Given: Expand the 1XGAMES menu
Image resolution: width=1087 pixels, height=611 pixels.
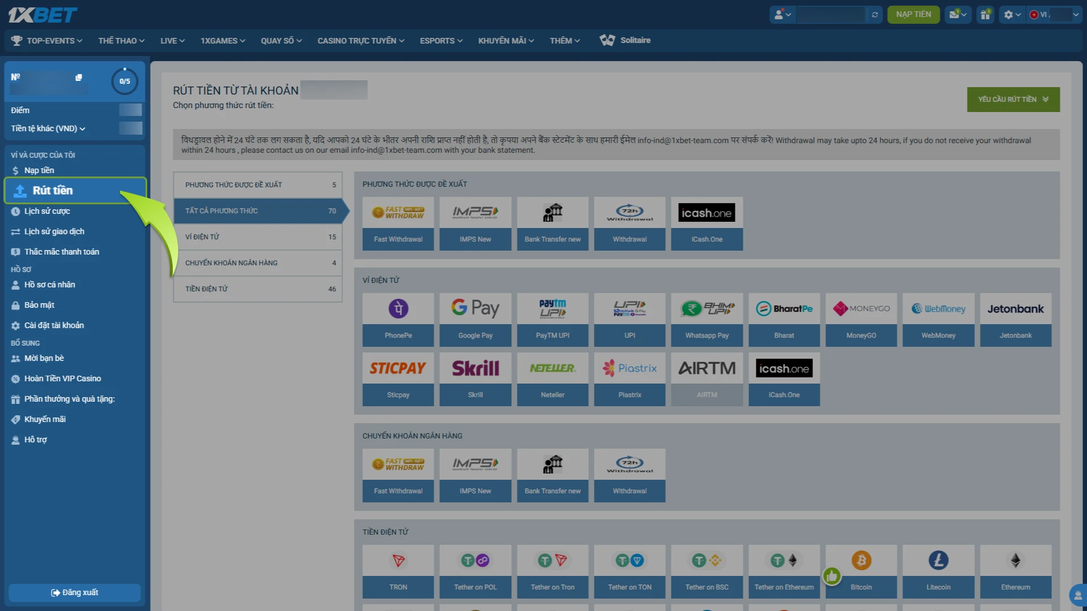Looking at the screenshot, I should (x=222, y=41).
